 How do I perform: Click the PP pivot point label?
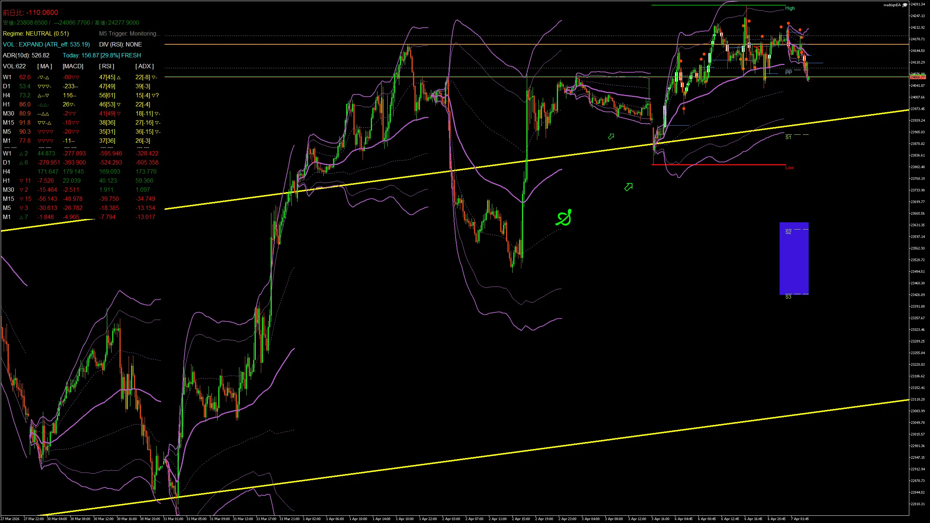click(788, 73)
